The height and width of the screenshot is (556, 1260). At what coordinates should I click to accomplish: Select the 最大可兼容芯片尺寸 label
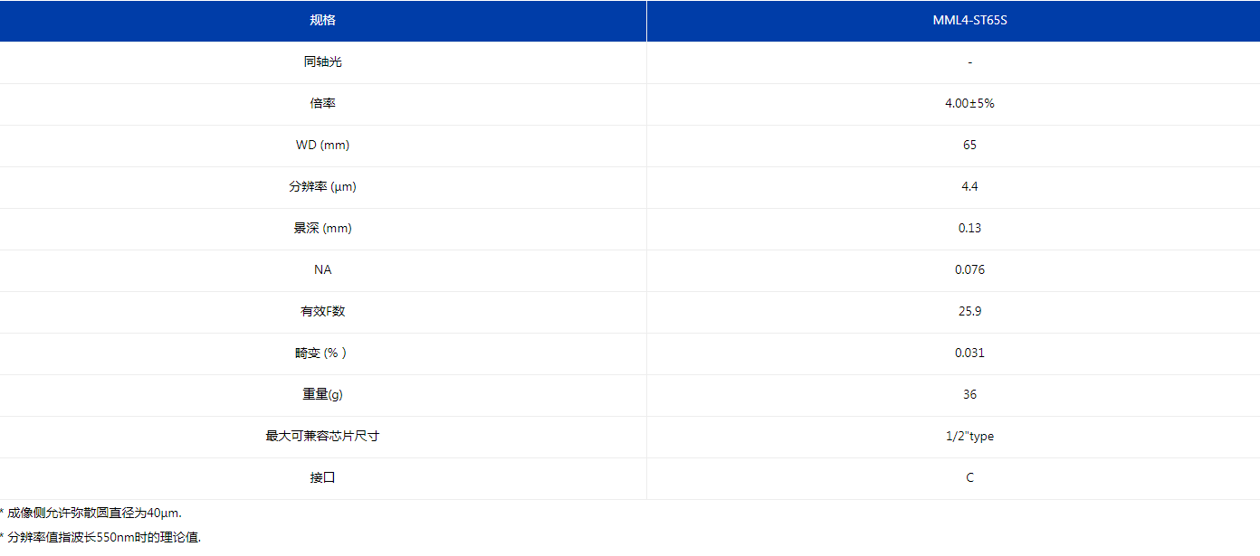pos(323,437)
